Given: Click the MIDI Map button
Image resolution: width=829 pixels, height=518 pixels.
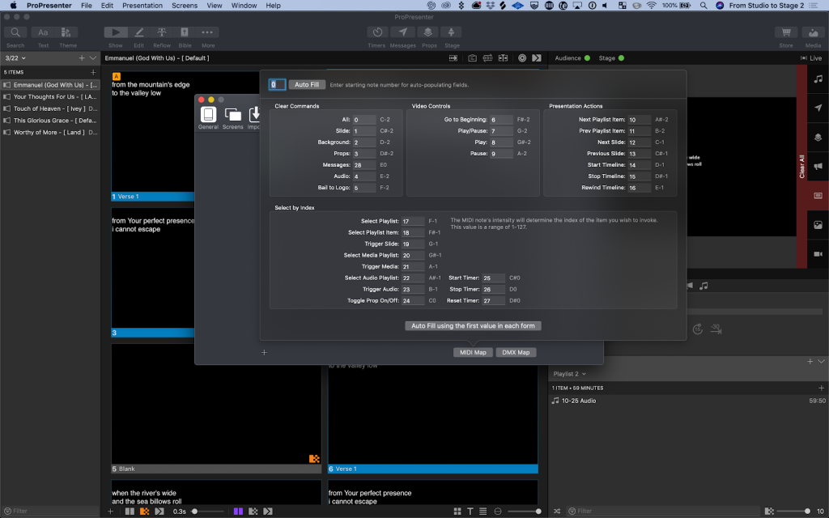Looking at the screenshot, I should 473,352.
